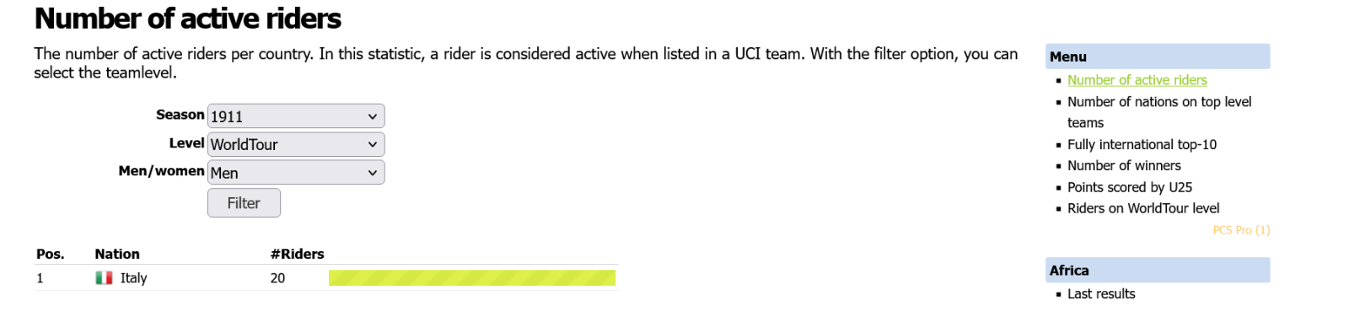The image size is (1349, 333).
Task: Click the Italy nation link
Action: pos(133,278)
